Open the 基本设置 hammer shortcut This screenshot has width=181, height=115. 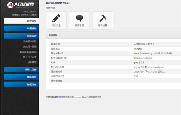(x=102, y=20)
